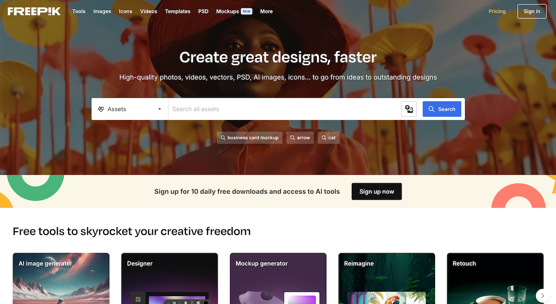Open the AI image generator card
Image resolution: width=556 pixels, height=304 pixels.
pos(61,279)
